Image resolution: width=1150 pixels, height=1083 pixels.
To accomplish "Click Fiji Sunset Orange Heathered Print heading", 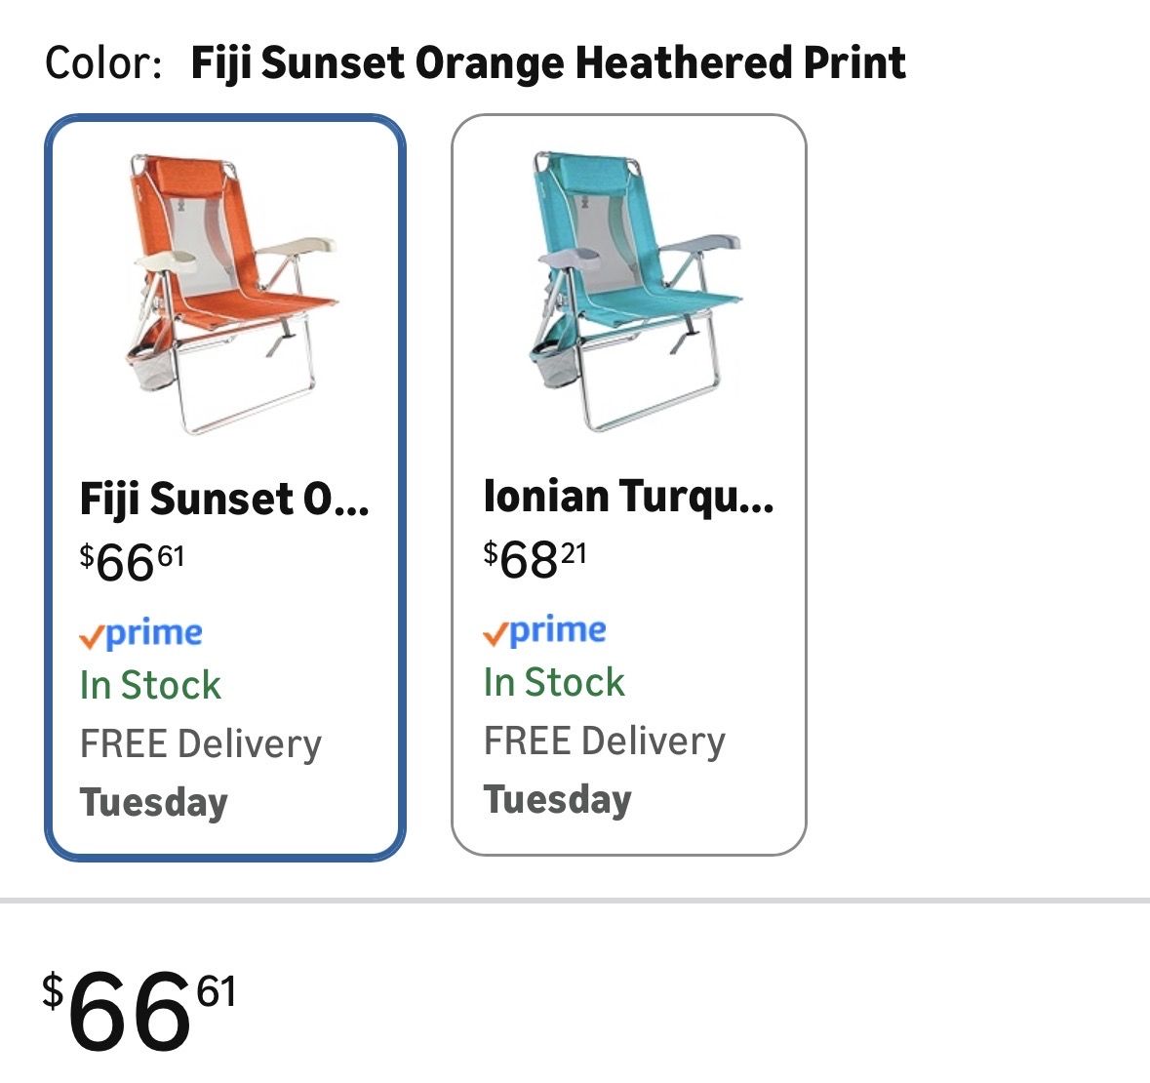I will pyautogui.click(x=548, y=64).
